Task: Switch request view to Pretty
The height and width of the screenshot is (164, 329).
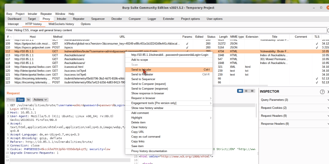Action: pyautogui.click(x=11, y=100)
